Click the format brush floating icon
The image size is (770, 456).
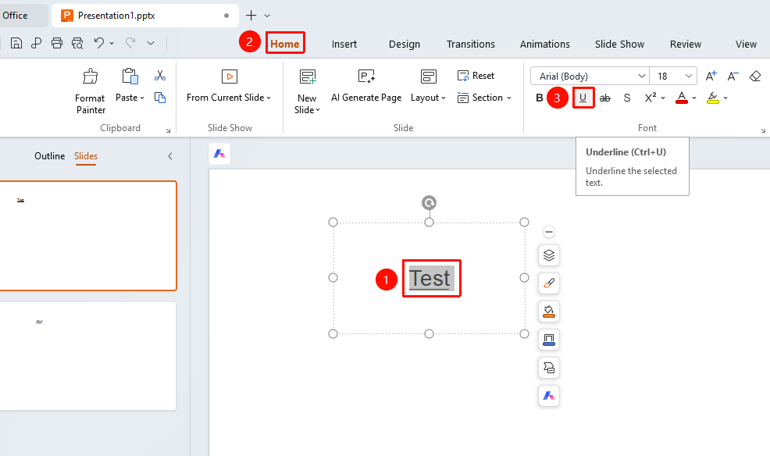click(549, 283)
